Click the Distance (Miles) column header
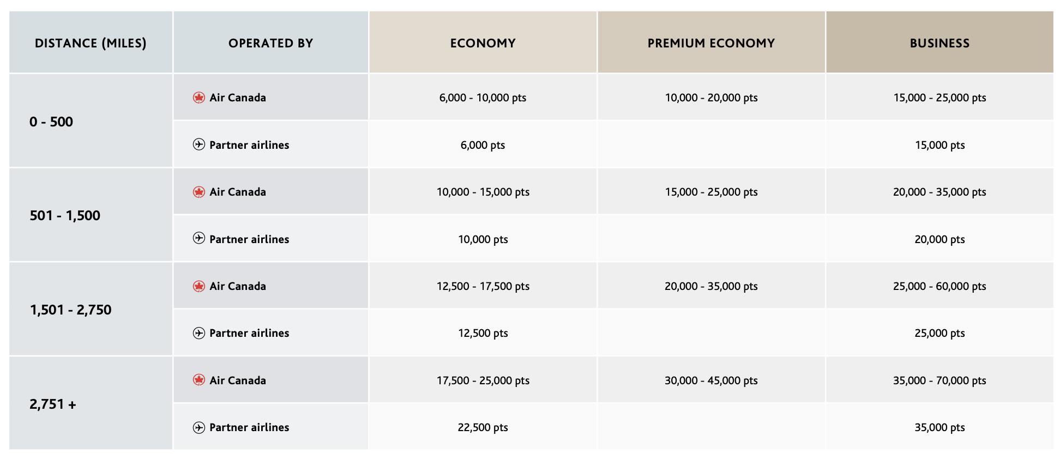 pyautogui.click(x=91, y=43)
